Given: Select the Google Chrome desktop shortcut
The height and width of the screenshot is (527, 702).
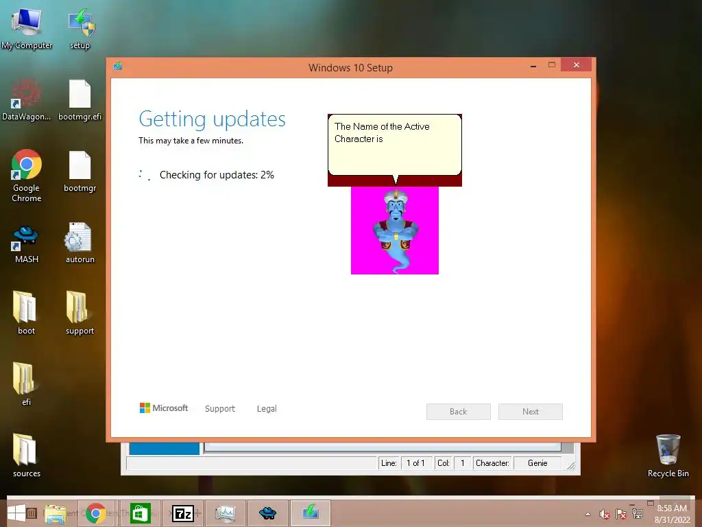Looking at the screenshot, I should click(x=27, y=175).
